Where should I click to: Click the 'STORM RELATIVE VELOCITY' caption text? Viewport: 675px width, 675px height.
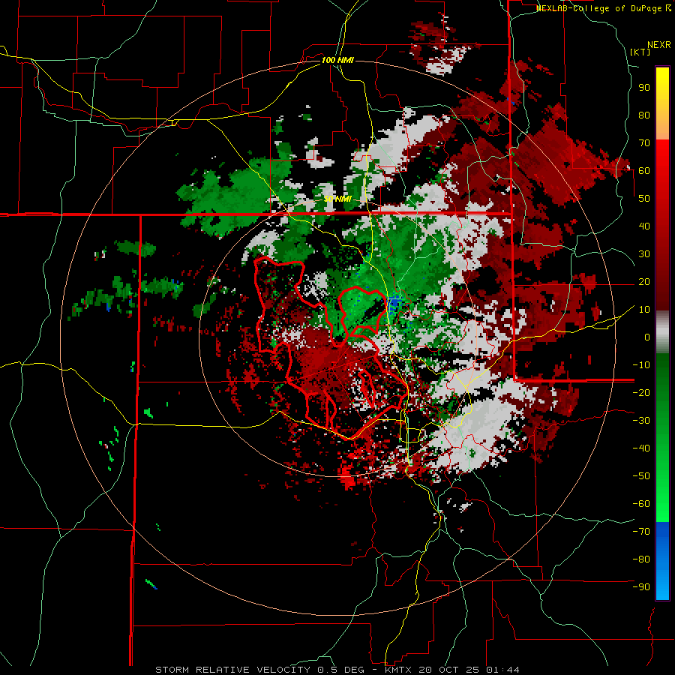232,670
